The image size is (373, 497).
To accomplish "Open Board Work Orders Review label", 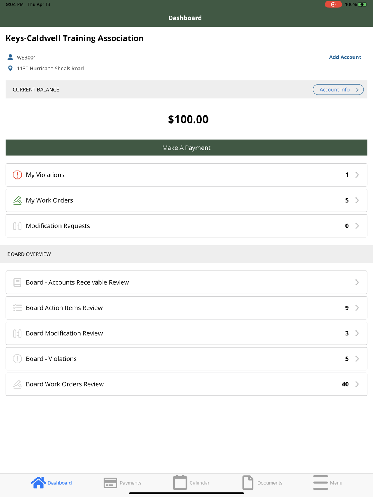I will coord(65,384).
